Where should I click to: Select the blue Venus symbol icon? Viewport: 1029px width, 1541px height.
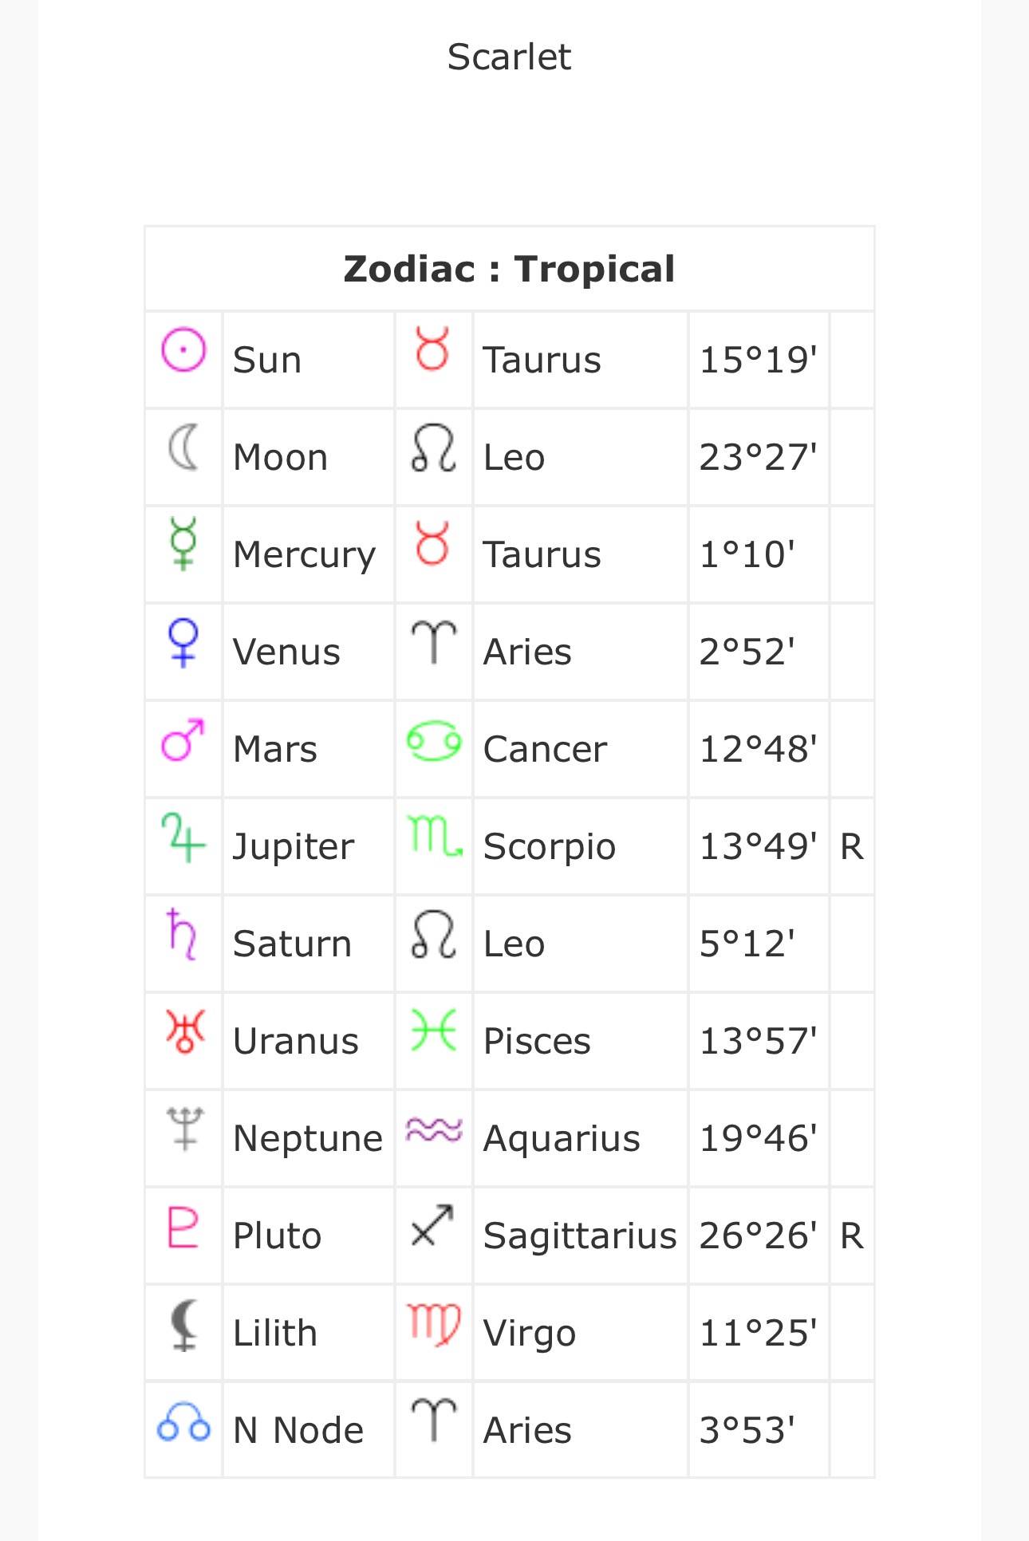pyautogui.click(x=183, y=642)
